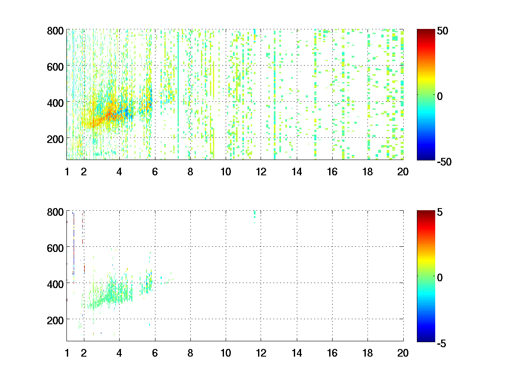Click the x-axis label 10 under top plot

[x=226, y=171]
